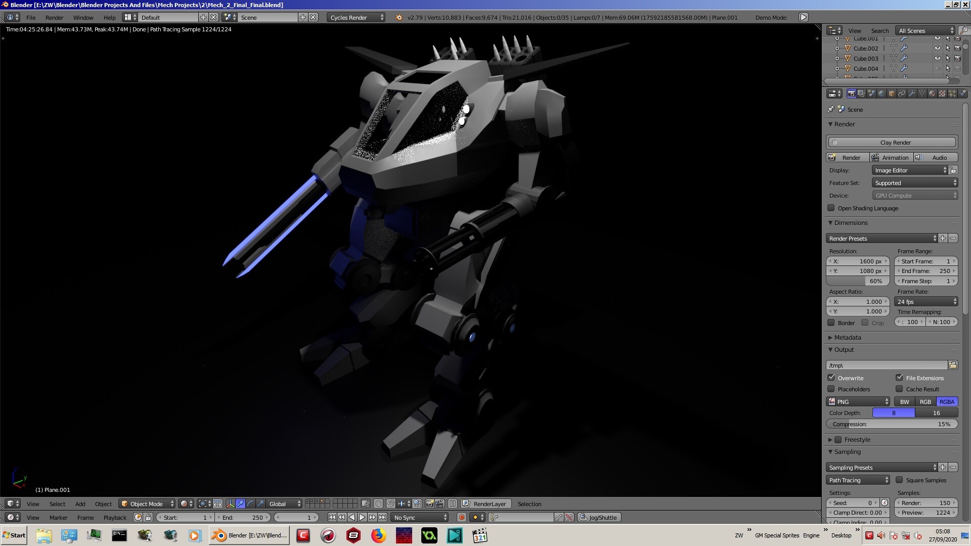971x546 pixels.
Task: Open output folder browser icon
Action: [953, 365]
